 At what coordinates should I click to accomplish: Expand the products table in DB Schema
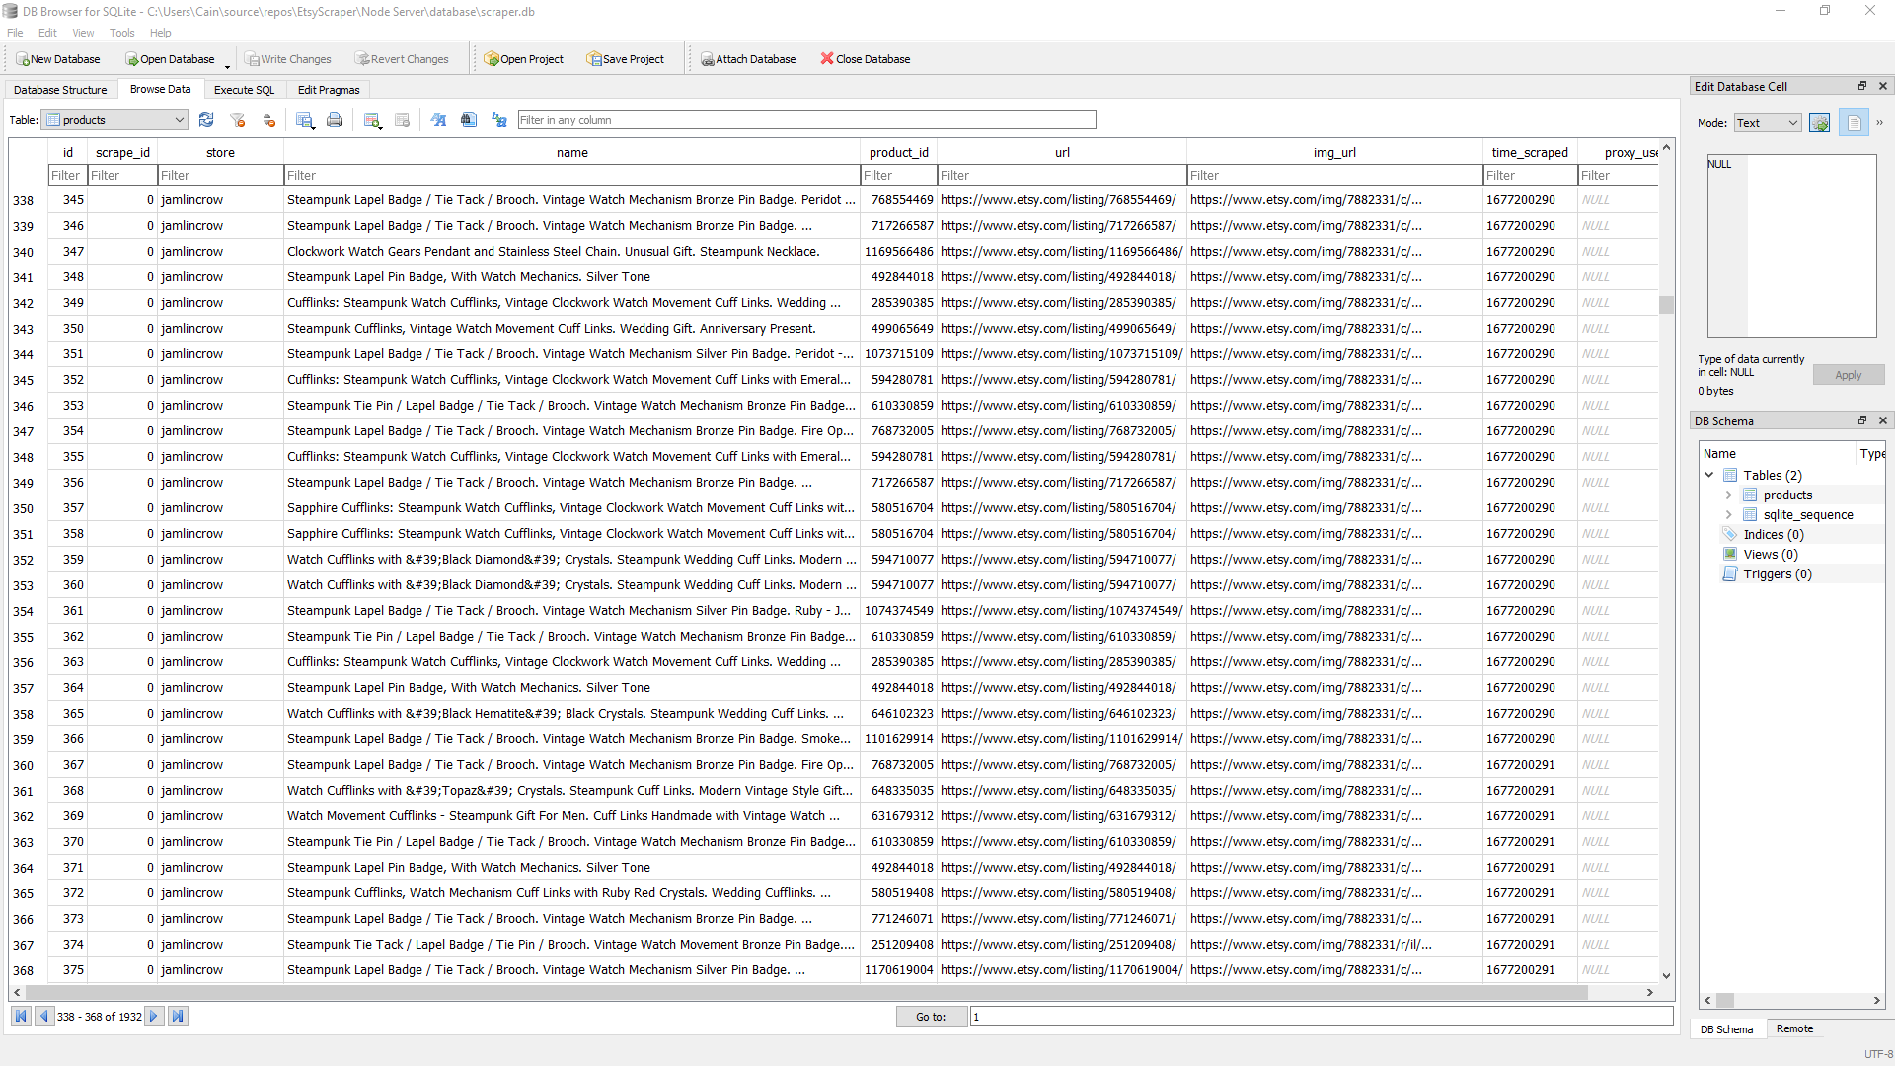tap(1729, 495)
